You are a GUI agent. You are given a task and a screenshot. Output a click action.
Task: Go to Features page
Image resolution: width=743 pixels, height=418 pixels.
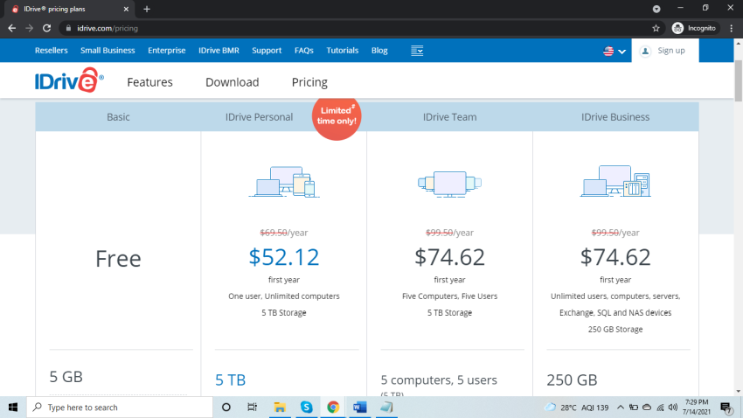click(149, 82)
